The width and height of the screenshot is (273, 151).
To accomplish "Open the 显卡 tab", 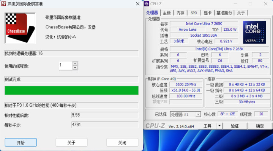I will [x=208, y=13].
